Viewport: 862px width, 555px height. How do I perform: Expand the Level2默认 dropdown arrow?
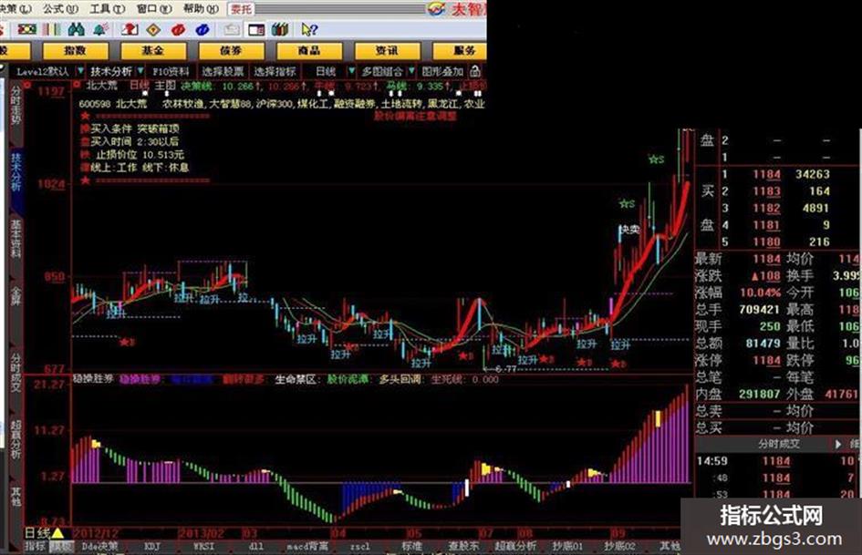pos(80,71)
